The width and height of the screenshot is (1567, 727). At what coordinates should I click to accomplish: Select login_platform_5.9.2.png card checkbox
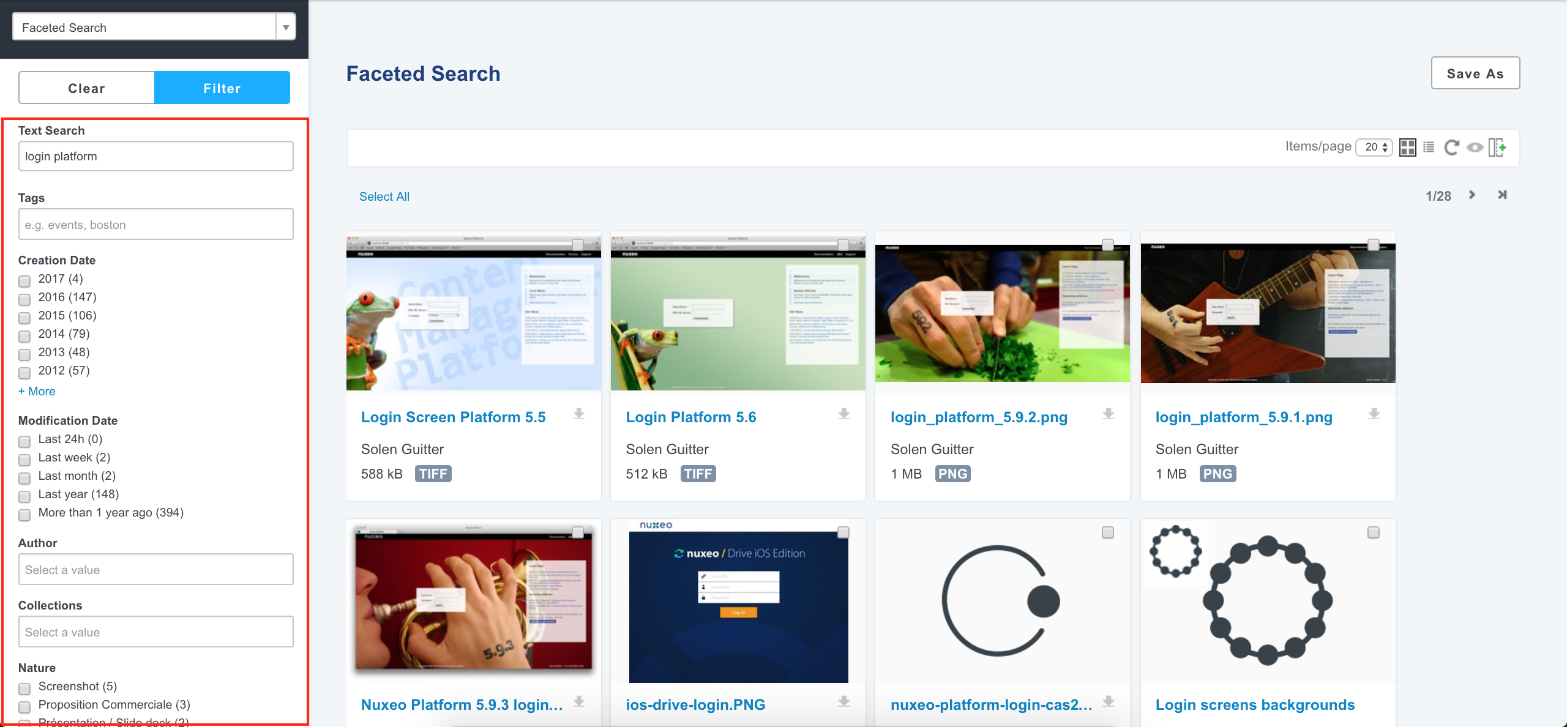(1108, 245)
